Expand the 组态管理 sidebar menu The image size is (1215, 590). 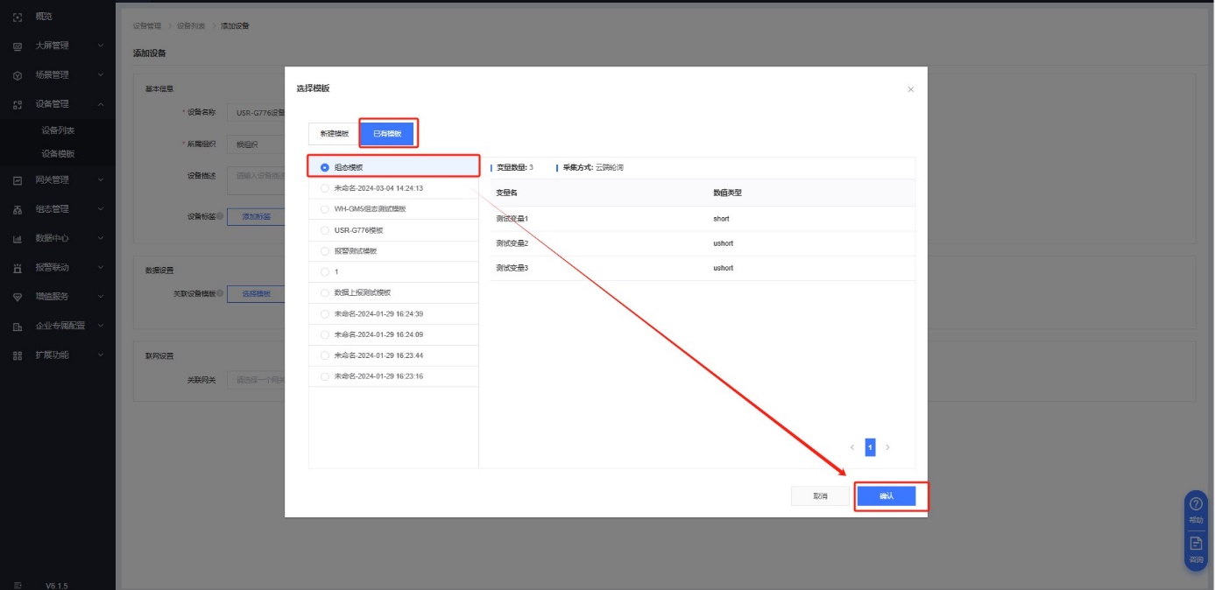click(101, 209)
